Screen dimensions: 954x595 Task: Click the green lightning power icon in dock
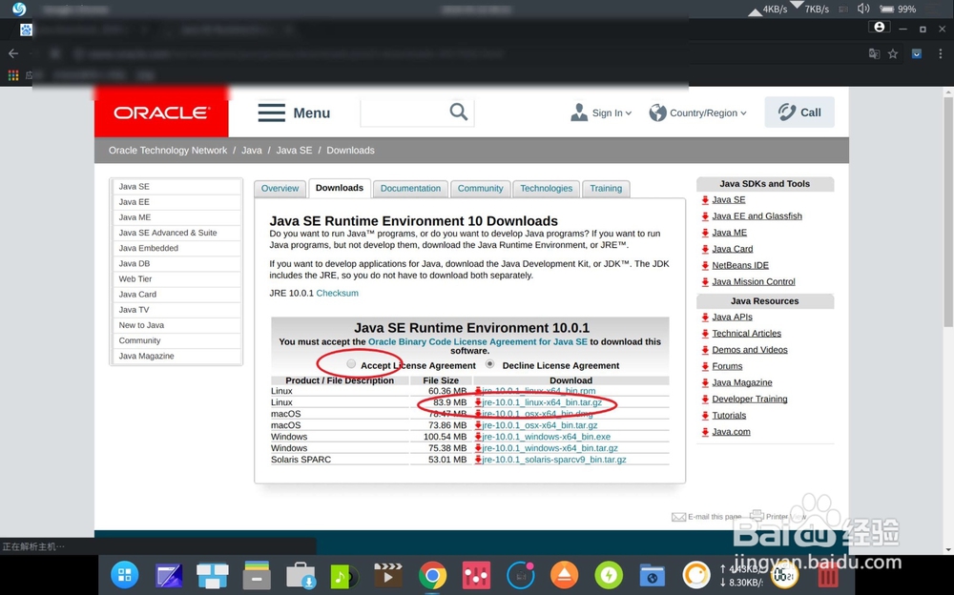point(609,575)
